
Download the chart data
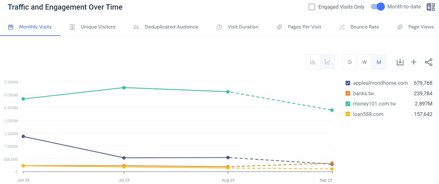click(400, 62)
